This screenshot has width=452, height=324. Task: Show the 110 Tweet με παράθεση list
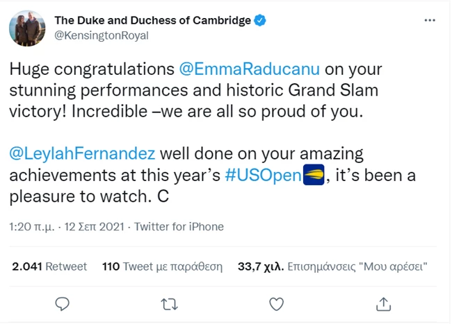pos(161,266)
